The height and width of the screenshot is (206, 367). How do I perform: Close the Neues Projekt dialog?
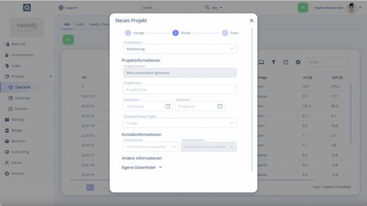(252, 20)
